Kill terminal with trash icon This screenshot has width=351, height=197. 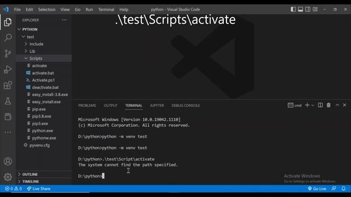pos(329,105)
